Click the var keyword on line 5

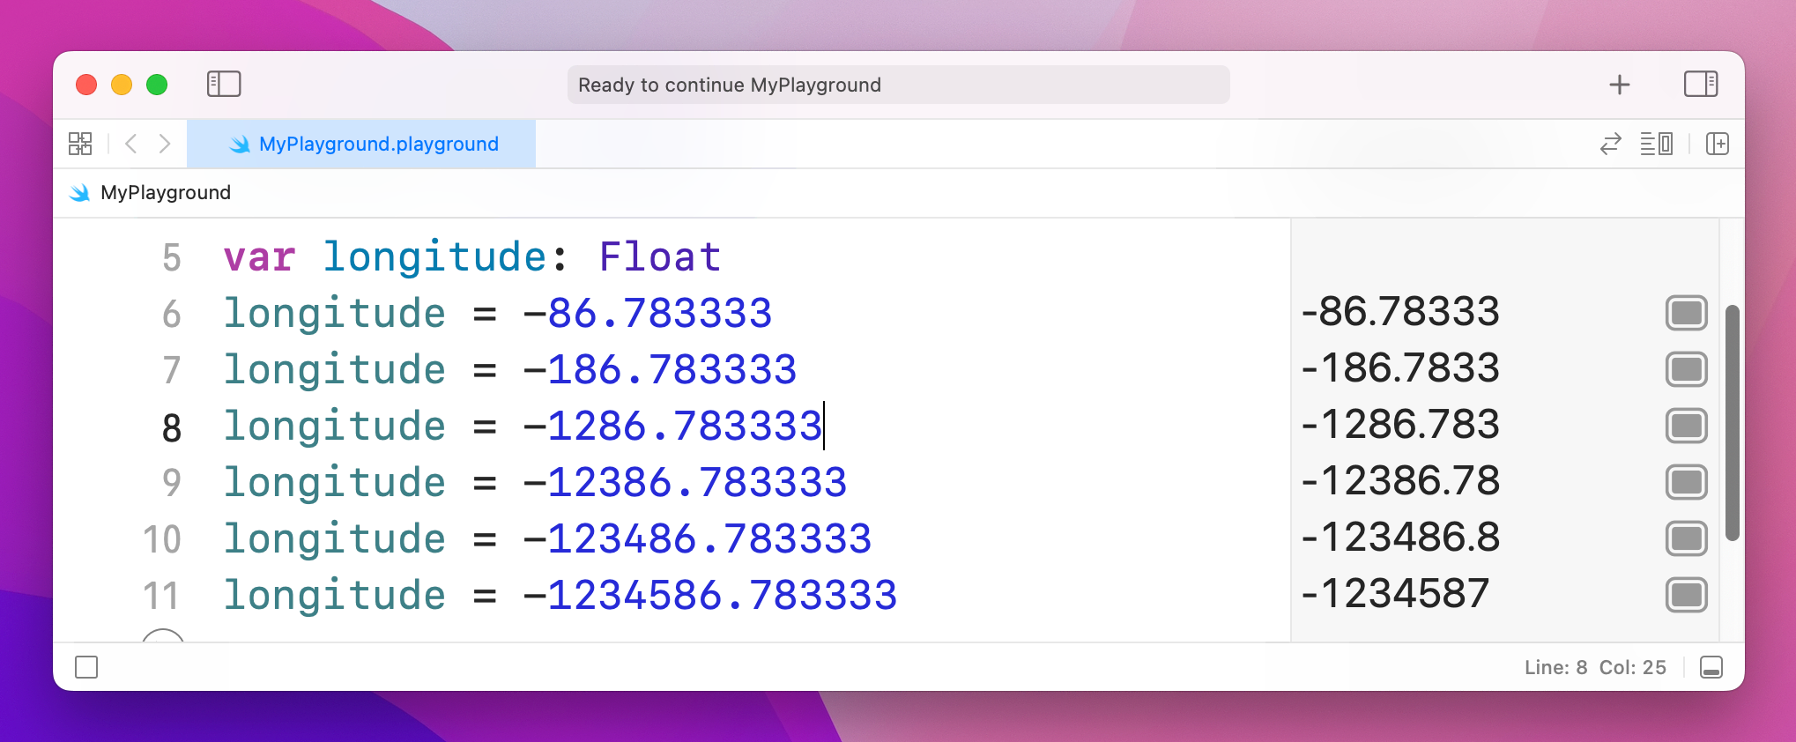(259, 257)
